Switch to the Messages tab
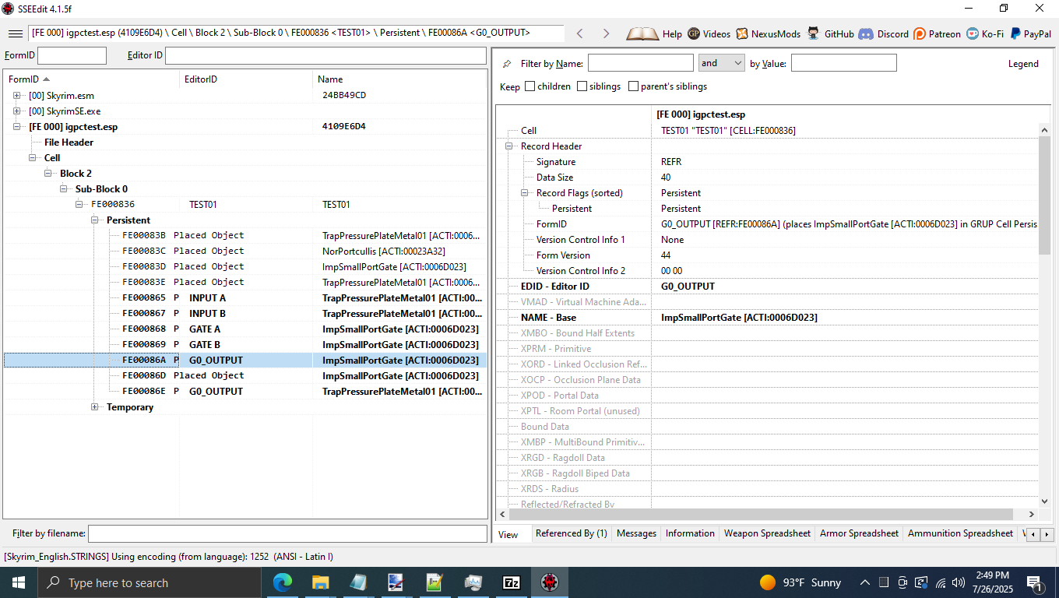 (636, 533)
